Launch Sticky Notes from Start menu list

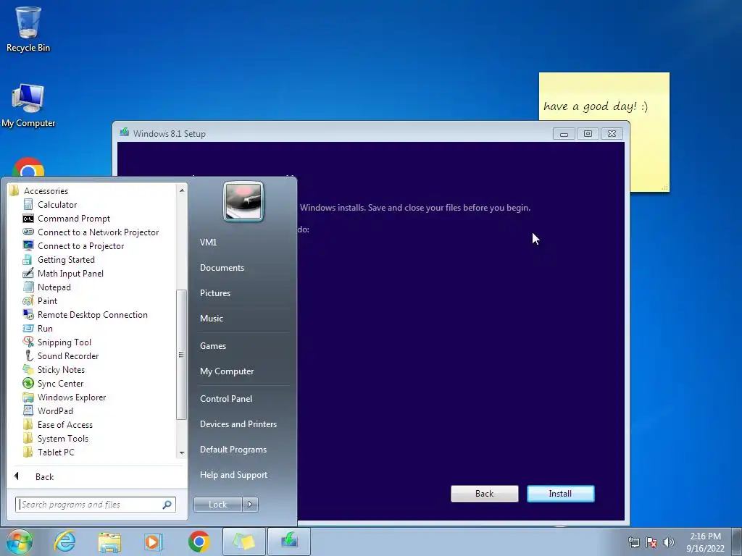click(x=61, y=370)
